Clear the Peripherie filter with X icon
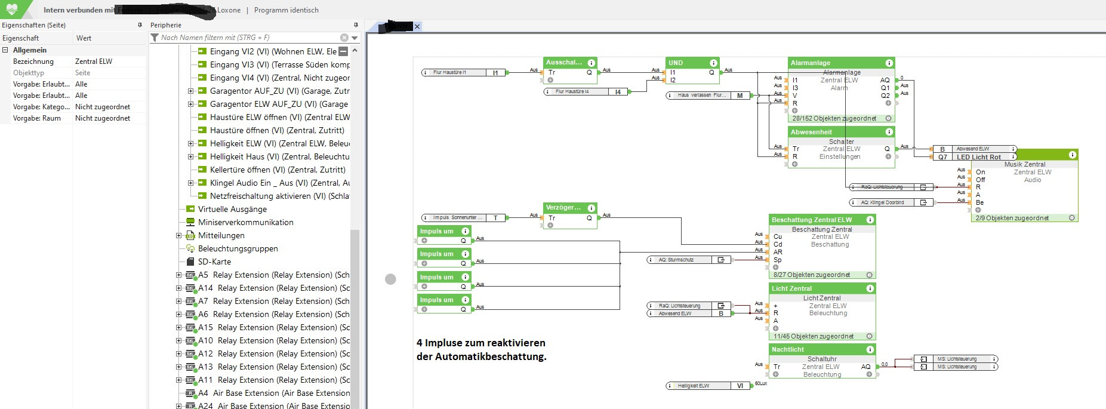Image resolution: width=1106 pixels, height=409 pixels. point(344,38)
